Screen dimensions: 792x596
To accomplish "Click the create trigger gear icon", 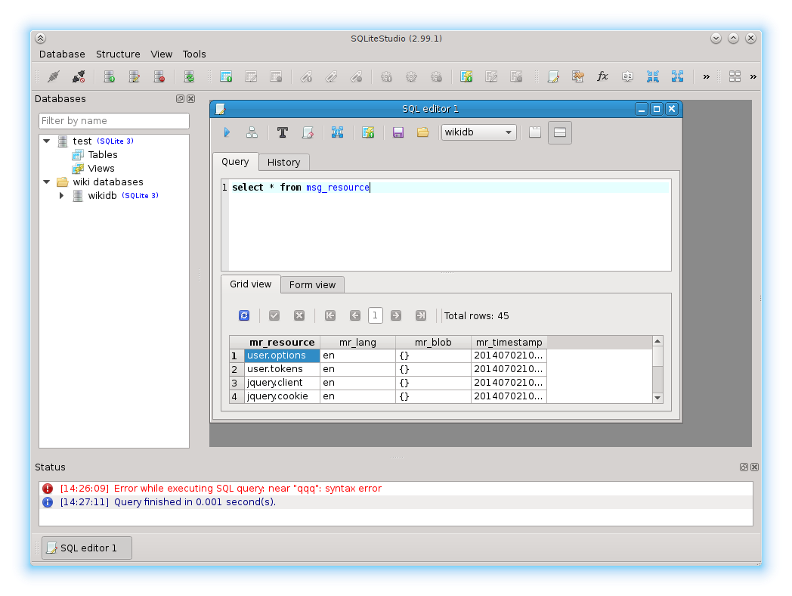I will click(386, 76).
